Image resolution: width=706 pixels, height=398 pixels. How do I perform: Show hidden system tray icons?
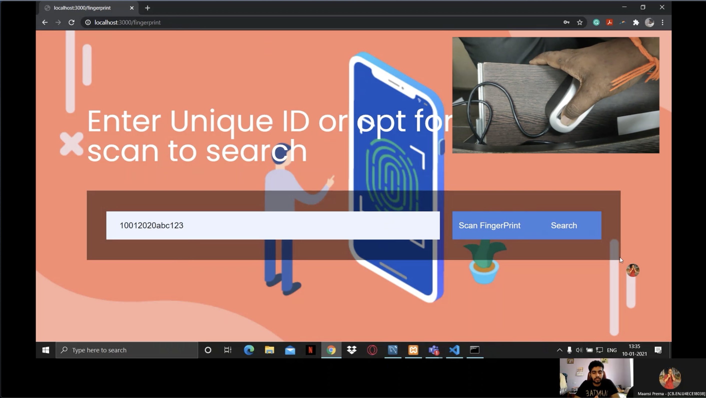(x=559, y=350)
